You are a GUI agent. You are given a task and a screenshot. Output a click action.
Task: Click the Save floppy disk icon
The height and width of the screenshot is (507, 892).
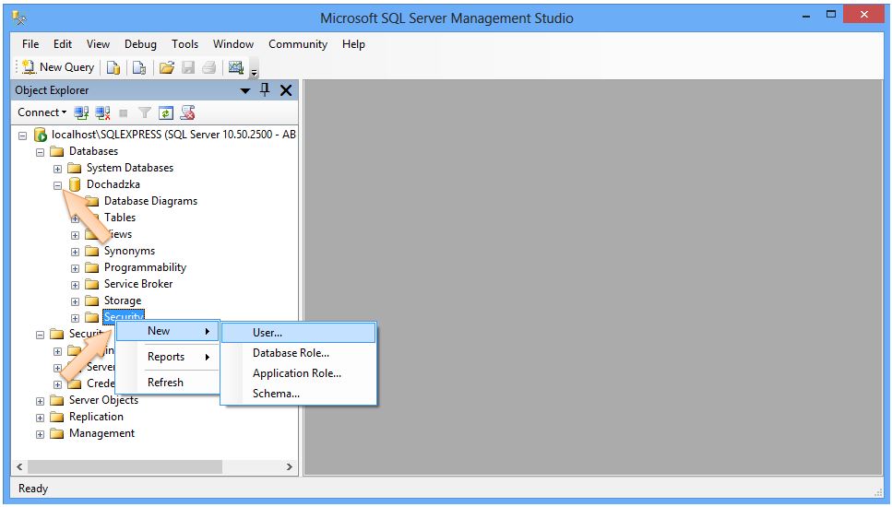(188, 67)
